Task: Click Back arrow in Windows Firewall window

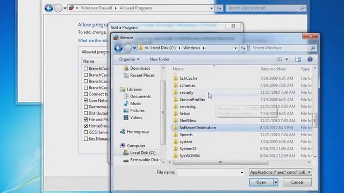Action: 49,8
